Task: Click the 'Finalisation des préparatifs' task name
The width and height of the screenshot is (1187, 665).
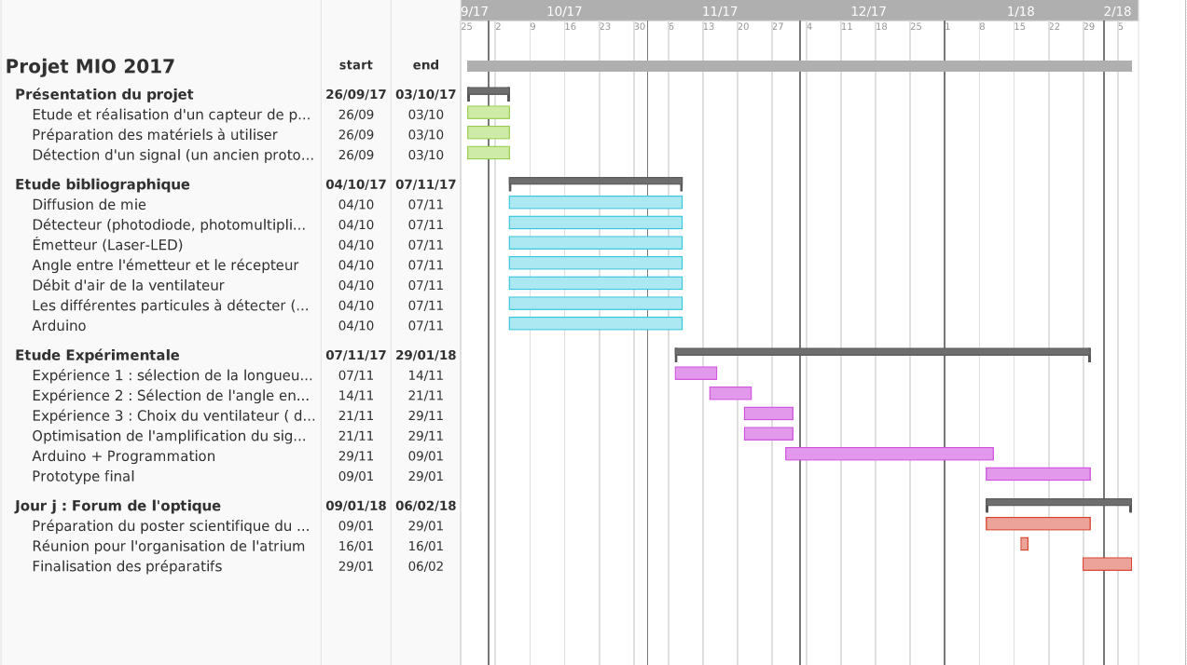Action: point(127,566)
